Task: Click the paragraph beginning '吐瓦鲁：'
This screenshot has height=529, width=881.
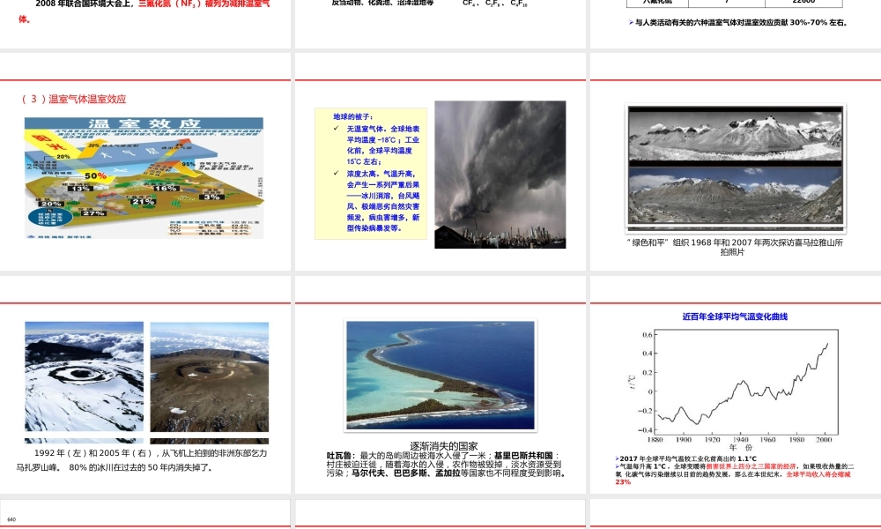Action: click(446, 465)
